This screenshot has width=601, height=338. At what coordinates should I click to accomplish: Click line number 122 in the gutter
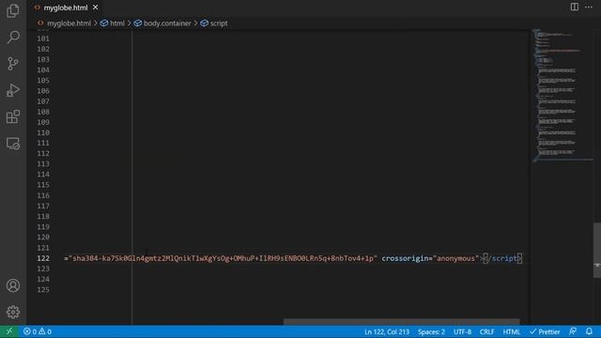point(43,258)
